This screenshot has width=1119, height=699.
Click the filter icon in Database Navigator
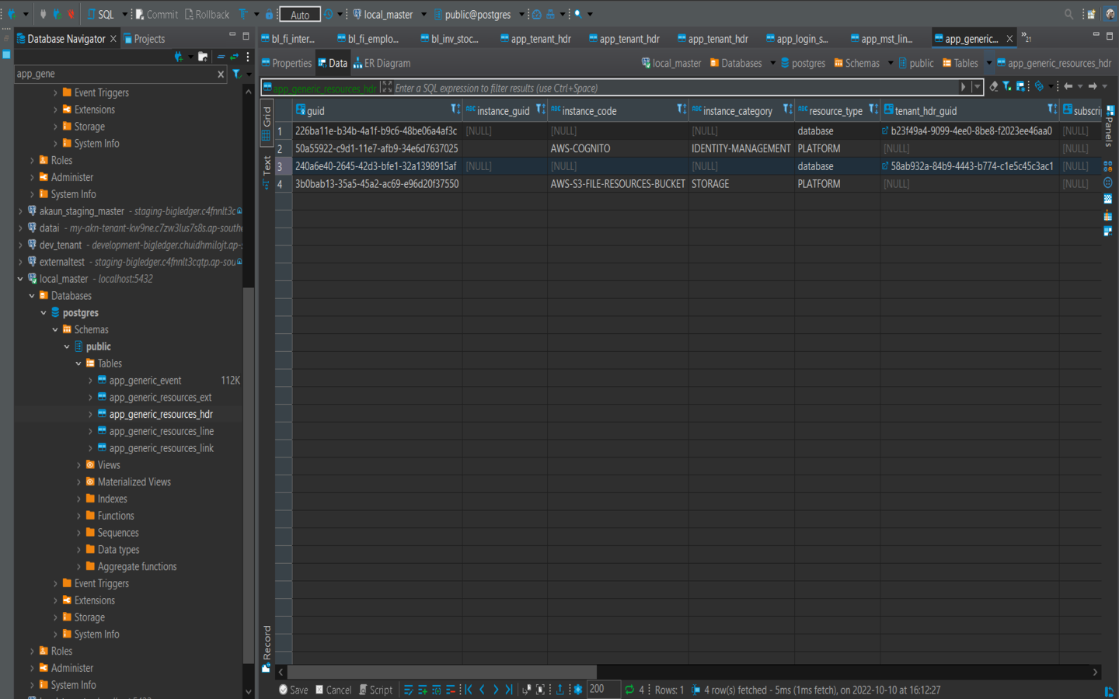(x=237, y=74)
